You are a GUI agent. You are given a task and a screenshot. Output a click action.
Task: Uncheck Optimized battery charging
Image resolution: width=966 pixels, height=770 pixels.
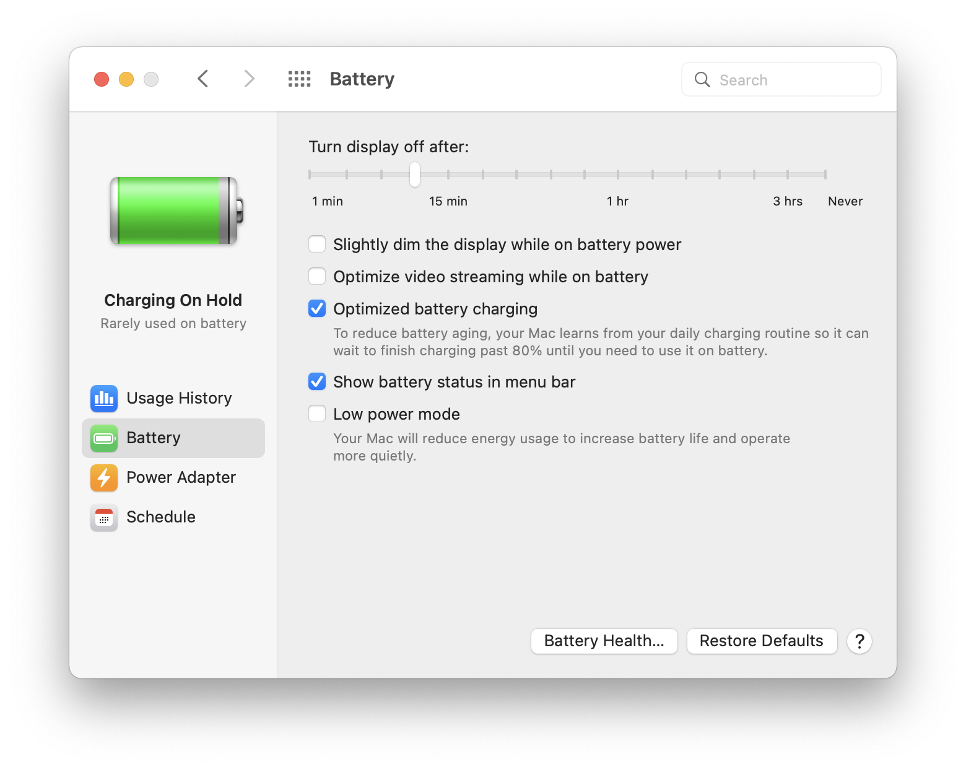point(317,308)
